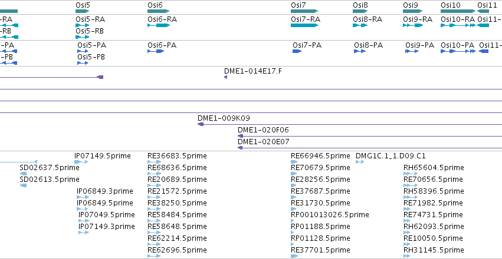
Task: Select the Osi11 gene feature
Action: 483,11
